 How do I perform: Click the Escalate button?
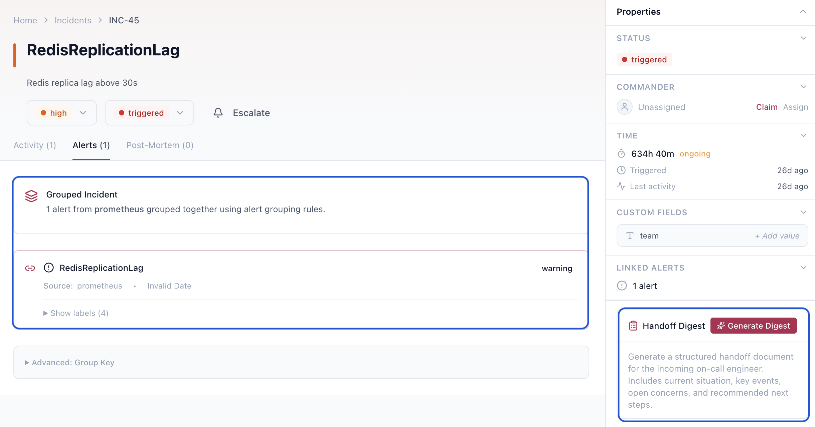click(241, 113)
